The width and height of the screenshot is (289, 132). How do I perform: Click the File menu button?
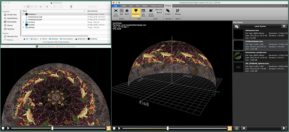pyautogui.click(x=116, y=6)
